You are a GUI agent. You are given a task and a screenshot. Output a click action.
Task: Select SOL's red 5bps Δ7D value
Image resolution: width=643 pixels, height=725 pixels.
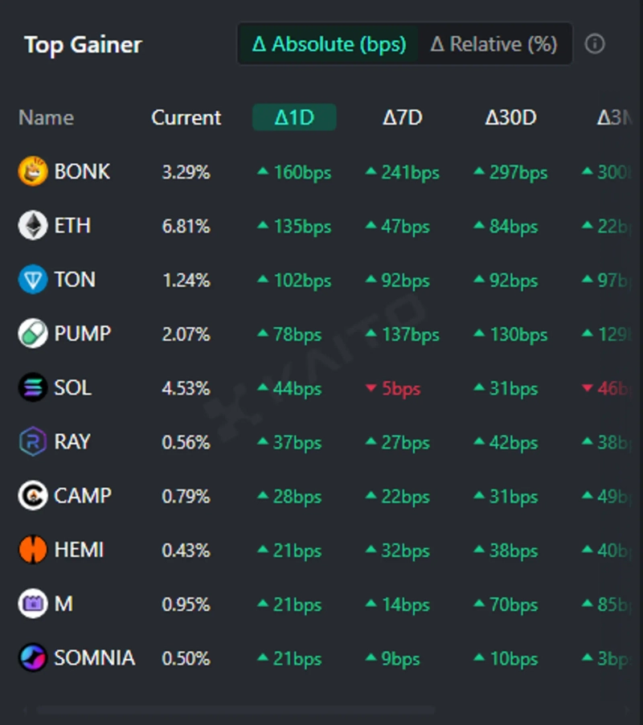[x=399, y=389]
